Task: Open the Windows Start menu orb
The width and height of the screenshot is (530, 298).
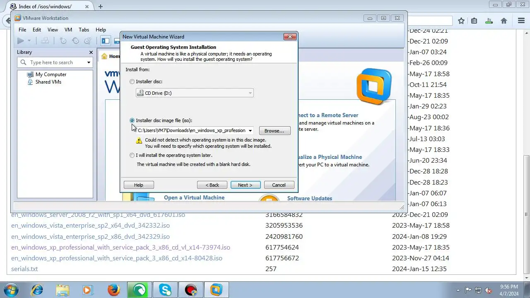Action: point(11,290)
